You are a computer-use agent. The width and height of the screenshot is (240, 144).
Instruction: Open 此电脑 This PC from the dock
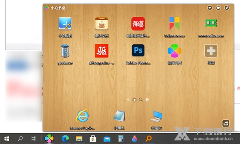coord(156,116)
